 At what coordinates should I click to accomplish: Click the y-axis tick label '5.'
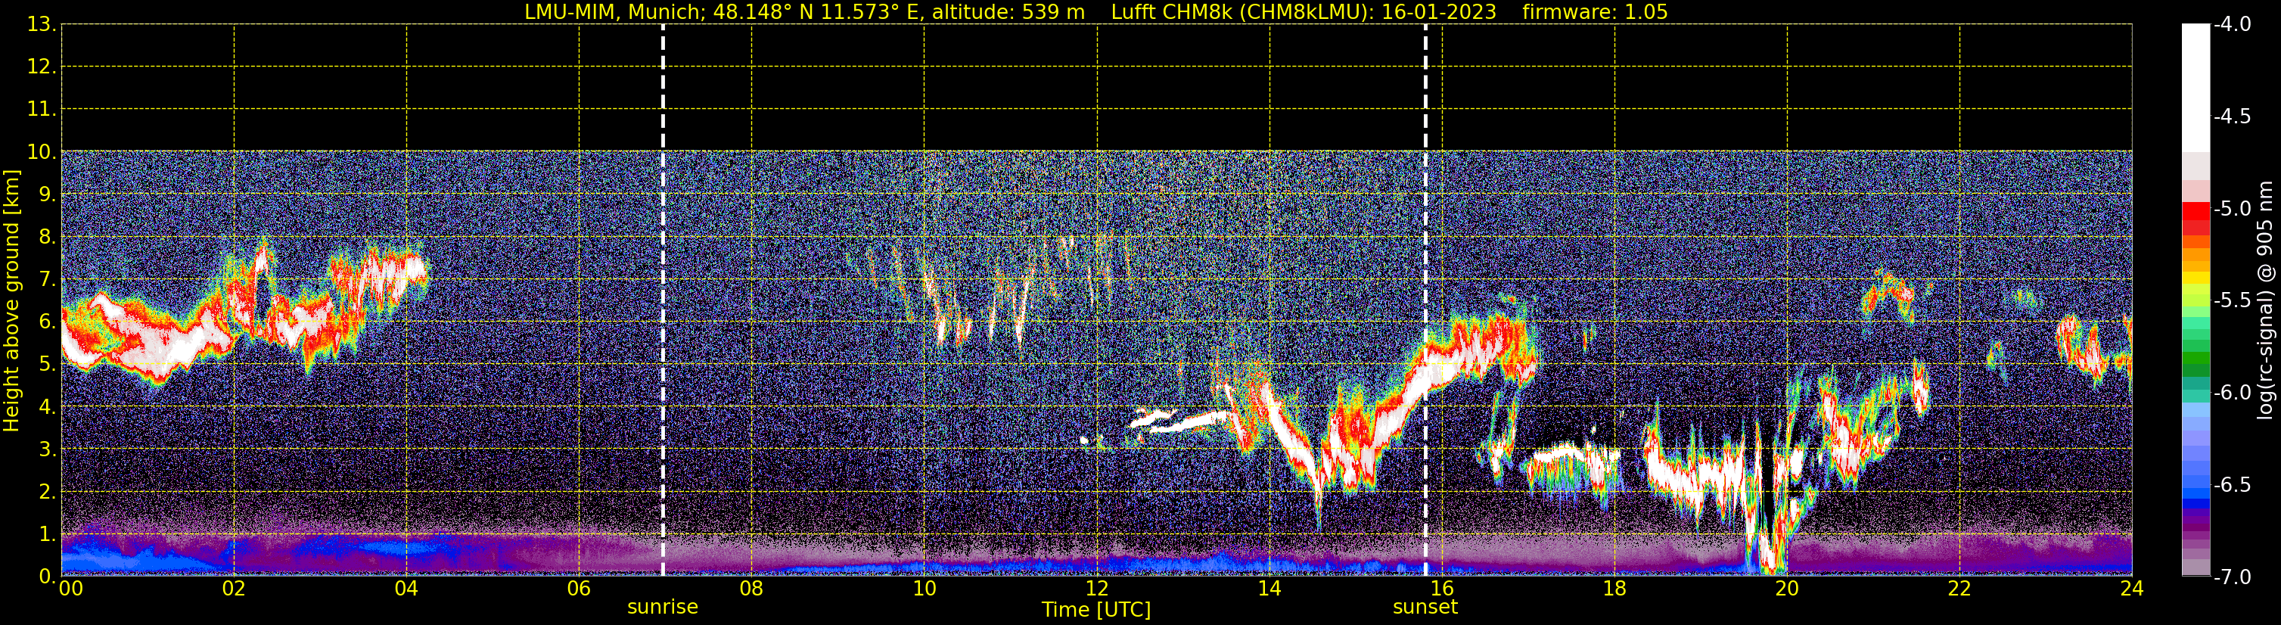[47, 365]
